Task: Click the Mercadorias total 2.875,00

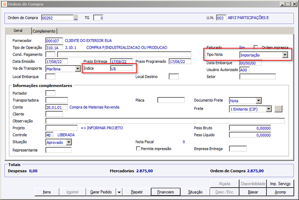Action: click(144, 171)
